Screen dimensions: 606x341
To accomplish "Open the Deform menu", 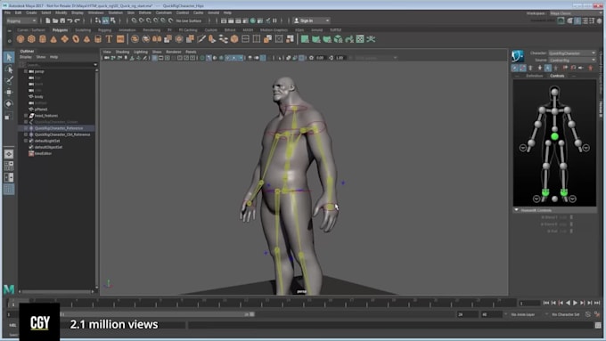I will click(x=145, y=12).
